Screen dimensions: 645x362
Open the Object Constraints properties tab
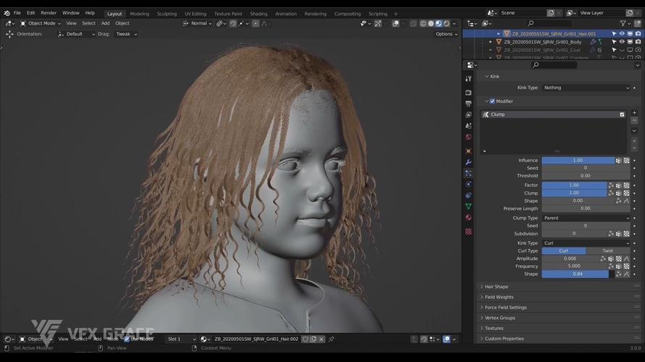pos(468,195)
